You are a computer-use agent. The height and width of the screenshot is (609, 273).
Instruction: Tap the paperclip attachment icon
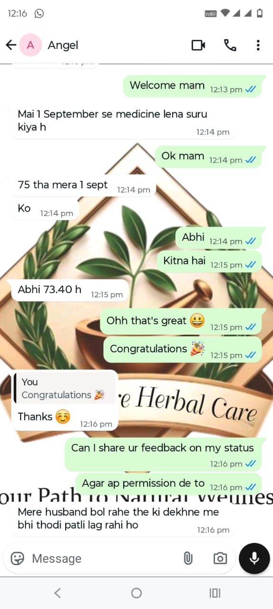pyautogui.click(x=188, y=558)
